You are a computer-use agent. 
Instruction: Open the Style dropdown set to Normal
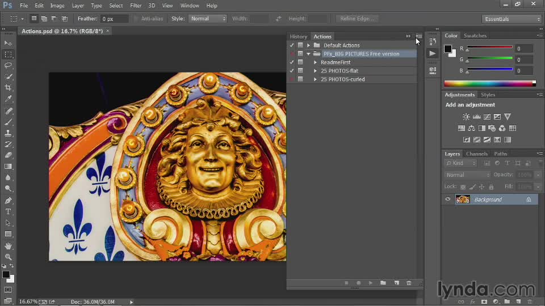click(x=208, y=19)
